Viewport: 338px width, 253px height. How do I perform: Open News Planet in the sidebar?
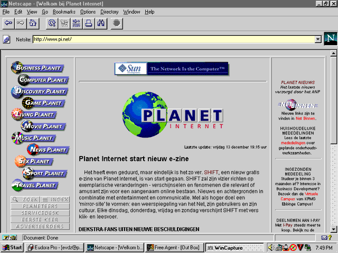pyautogui.click(x=48, y=149)
